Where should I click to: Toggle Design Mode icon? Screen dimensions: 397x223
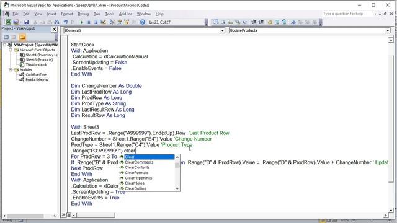104,22
